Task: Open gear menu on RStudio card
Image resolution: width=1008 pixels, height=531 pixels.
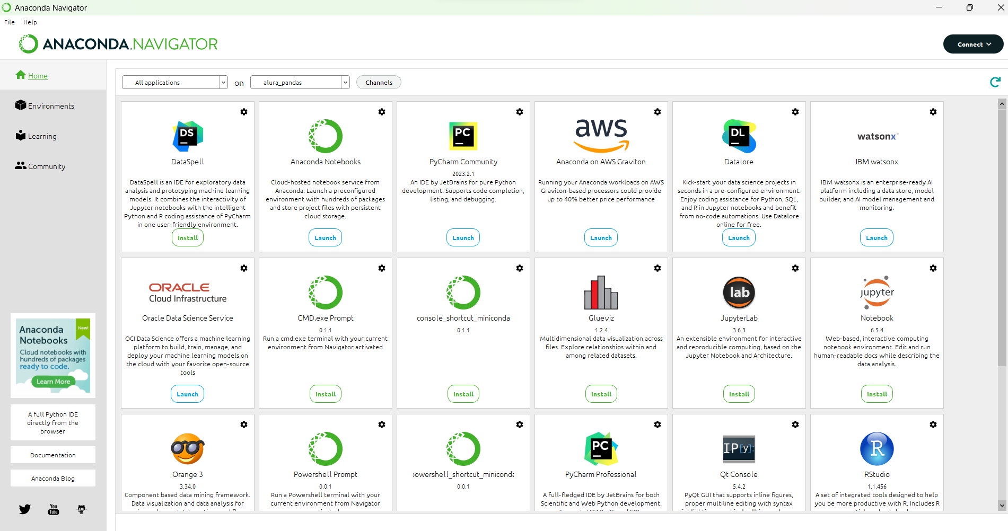Action: [x=933, y=424]
